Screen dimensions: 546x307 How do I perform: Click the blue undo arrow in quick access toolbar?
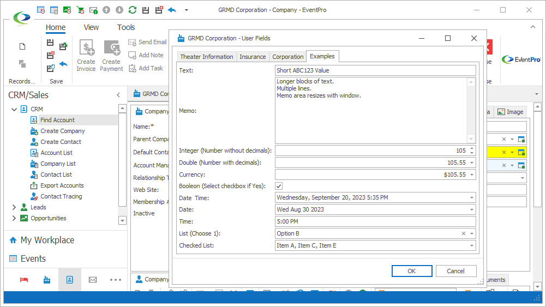pyautogui.click(x=172, y=10)
